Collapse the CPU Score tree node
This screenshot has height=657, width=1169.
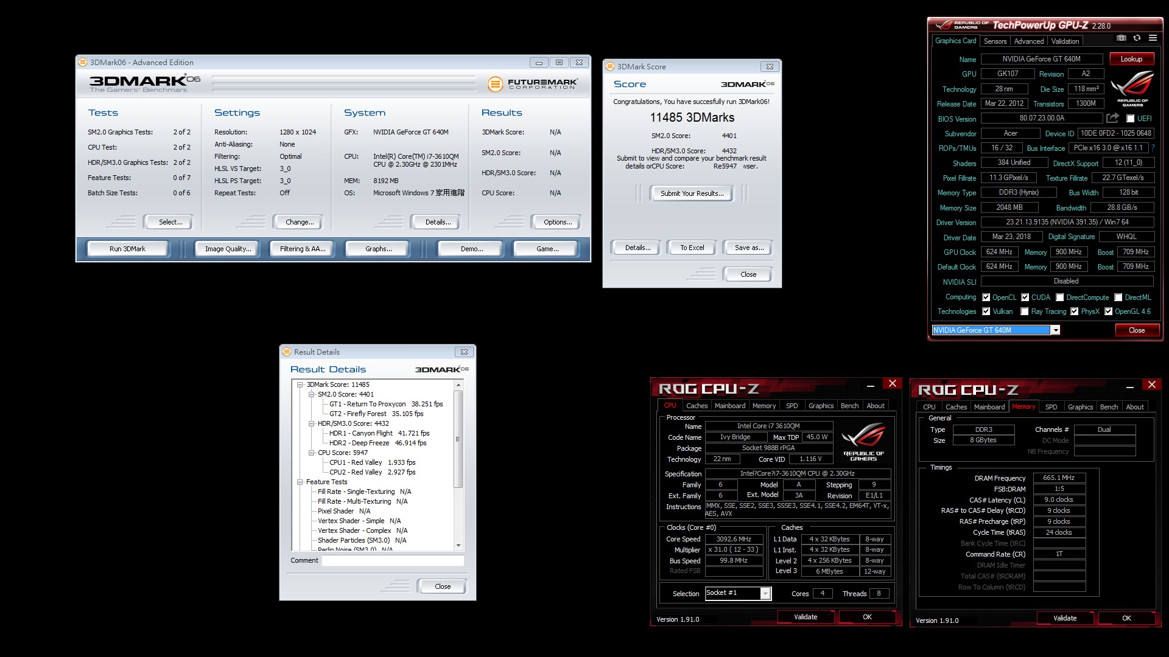[311, 453]
